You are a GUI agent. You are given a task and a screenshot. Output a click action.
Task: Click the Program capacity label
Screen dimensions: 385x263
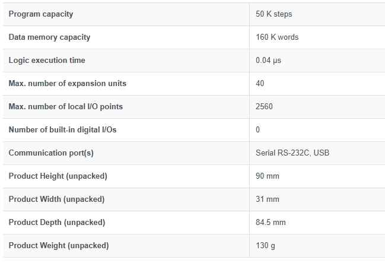coord(41,14)
